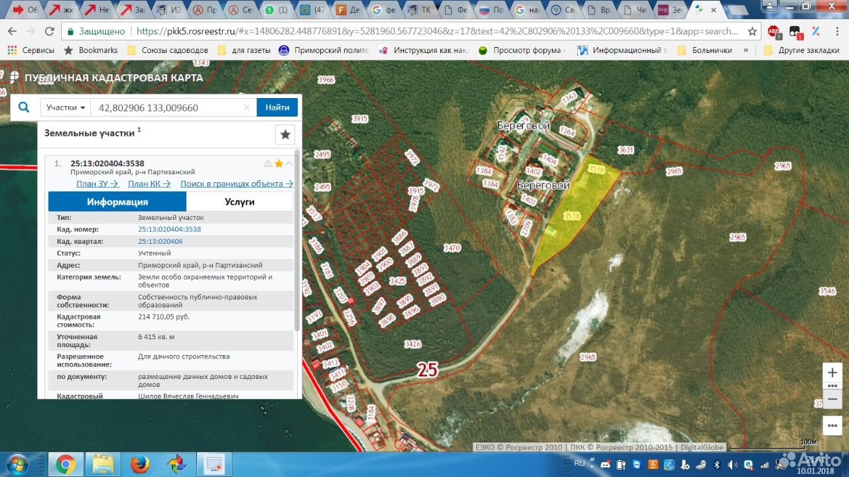This screenshot has width=849, height=477.
Task: Clear the search field with the X
Action: coord(247,107)
